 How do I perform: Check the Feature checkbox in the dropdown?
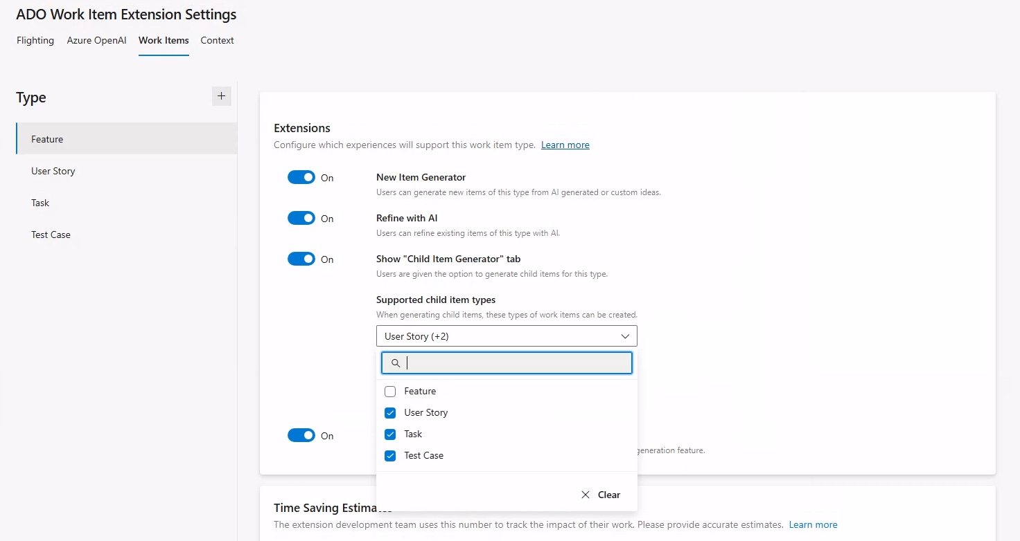pyautogui.click(x=389, y=391)
